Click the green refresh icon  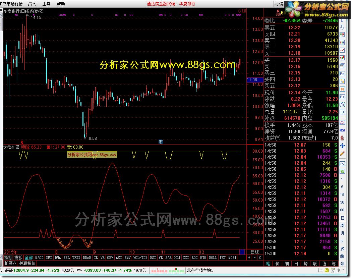[342, 171]
